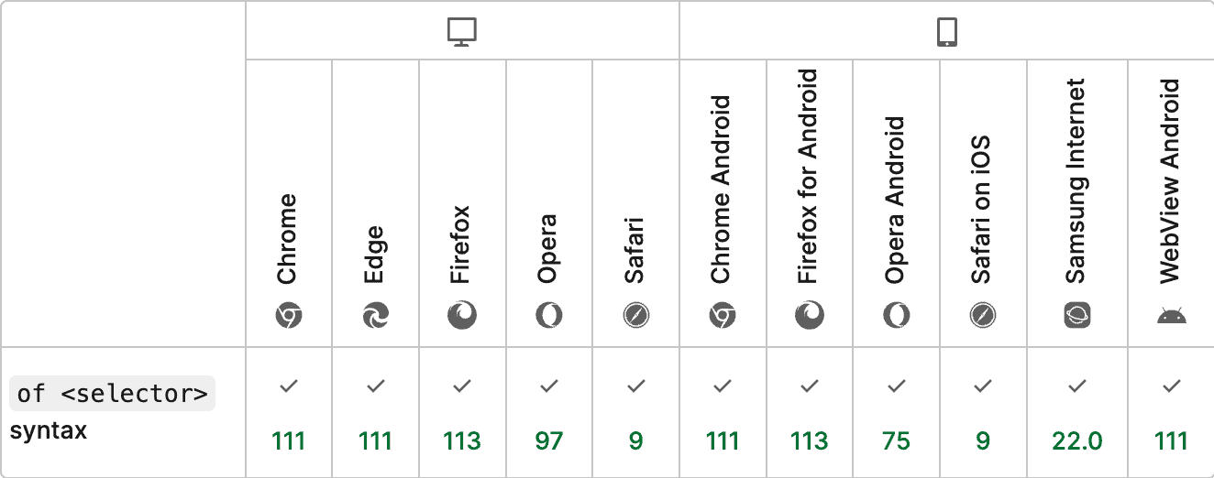1214x478 pixels.
Task: Click the Firefox for Android logo
Action: (810, 317)
